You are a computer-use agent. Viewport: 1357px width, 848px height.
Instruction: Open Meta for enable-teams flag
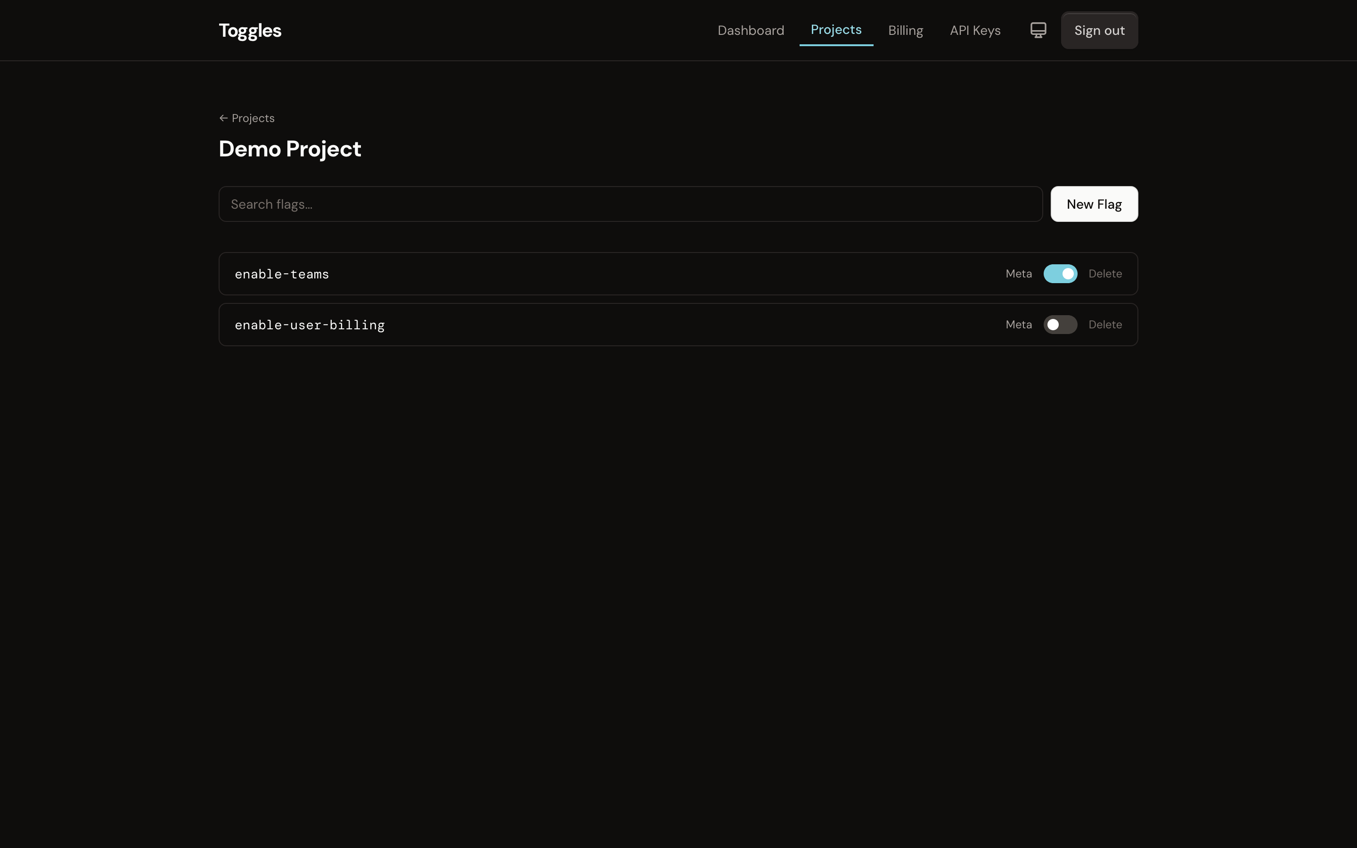click(x=1018, y=274)
